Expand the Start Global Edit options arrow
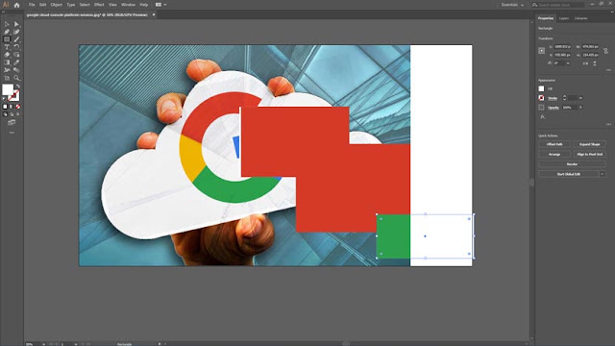The image size is (615, 346). [603, 174]
